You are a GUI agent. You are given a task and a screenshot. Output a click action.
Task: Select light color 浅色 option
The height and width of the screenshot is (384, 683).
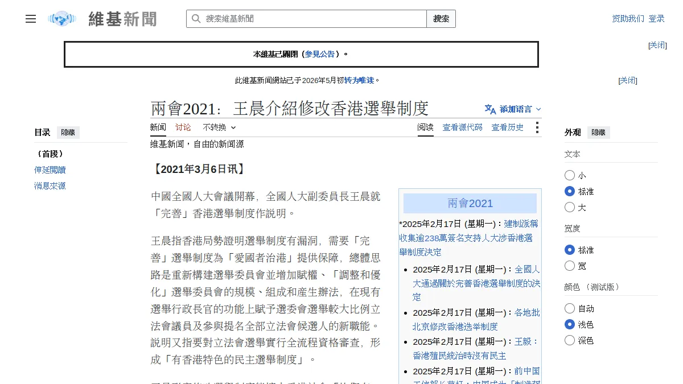(570, 324)
